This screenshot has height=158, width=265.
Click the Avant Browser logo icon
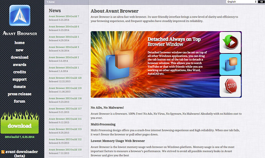click(20, 15)
